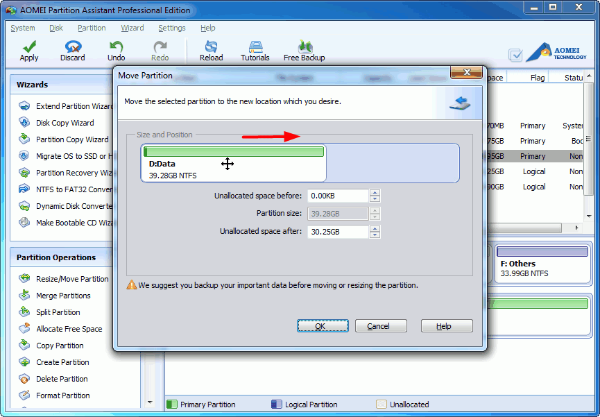
Task: Open Partition Recovery Wizard icon
Action: pos(25,173)
